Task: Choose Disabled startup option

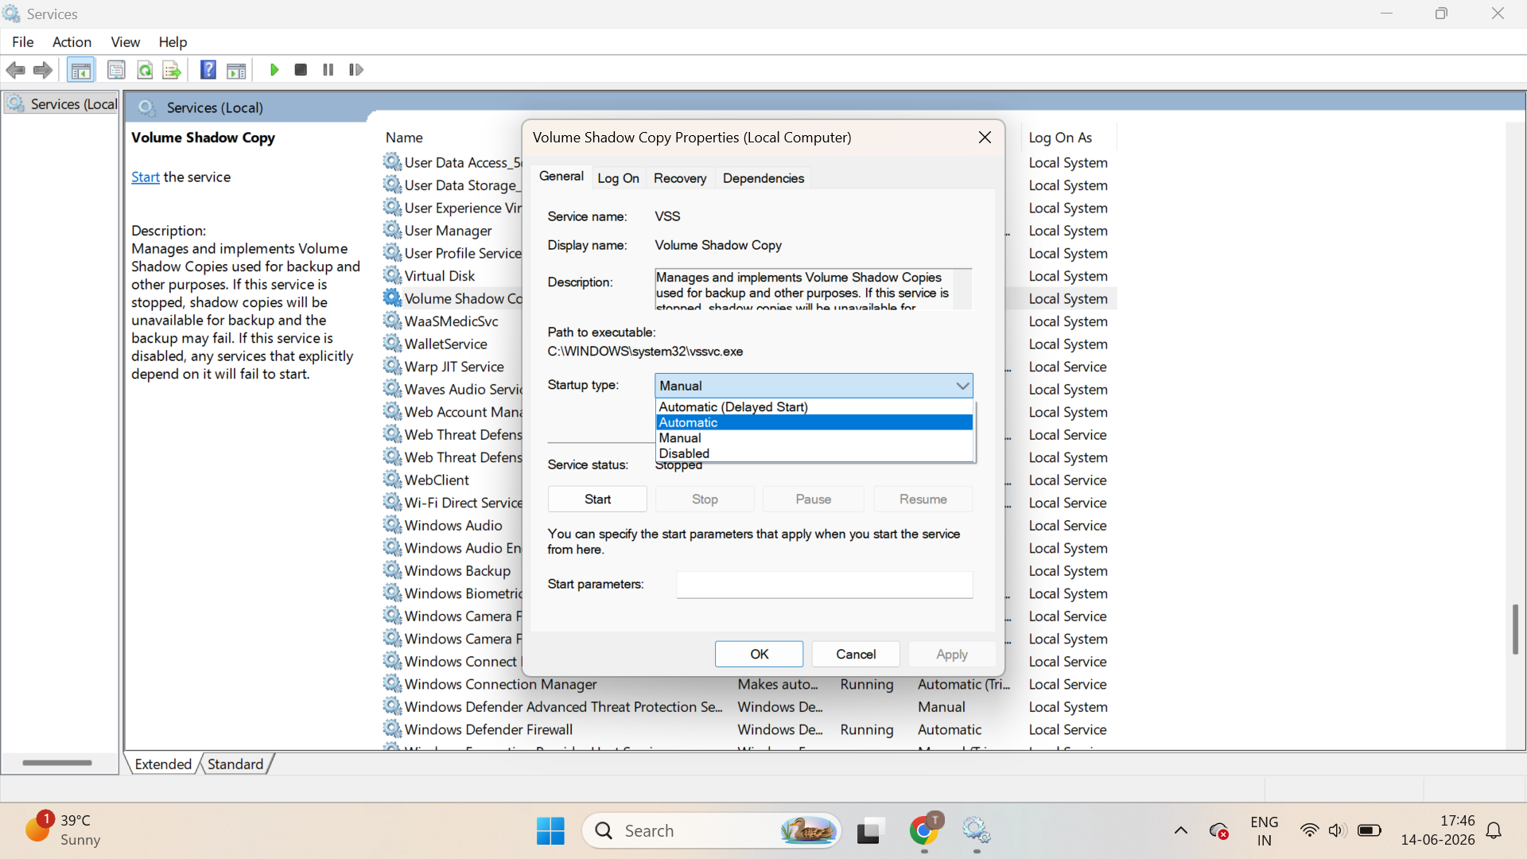Action: point(814,453)
